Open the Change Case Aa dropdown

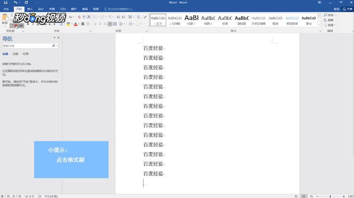pyautogui.click(x=72, y=17)
